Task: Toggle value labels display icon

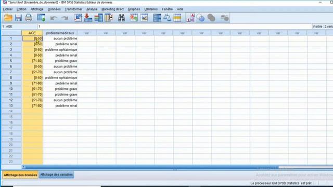Action: coord(190,18)
